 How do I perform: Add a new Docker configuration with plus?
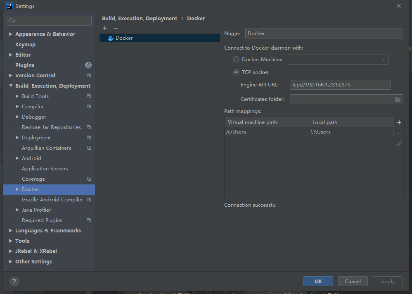tap(105, 28)
